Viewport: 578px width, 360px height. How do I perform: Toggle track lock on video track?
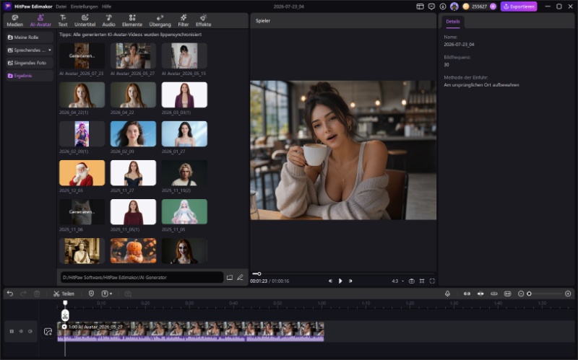coord(12,331)
